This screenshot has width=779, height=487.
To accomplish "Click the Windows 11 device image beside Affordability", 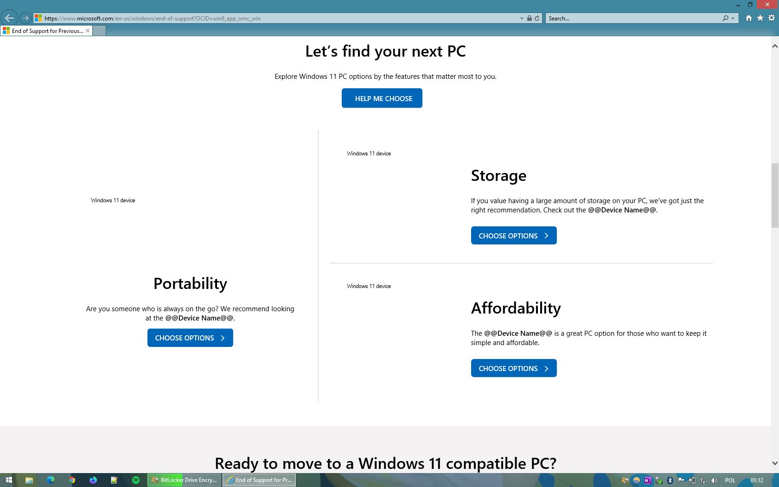I will click(x=369, y=286).
